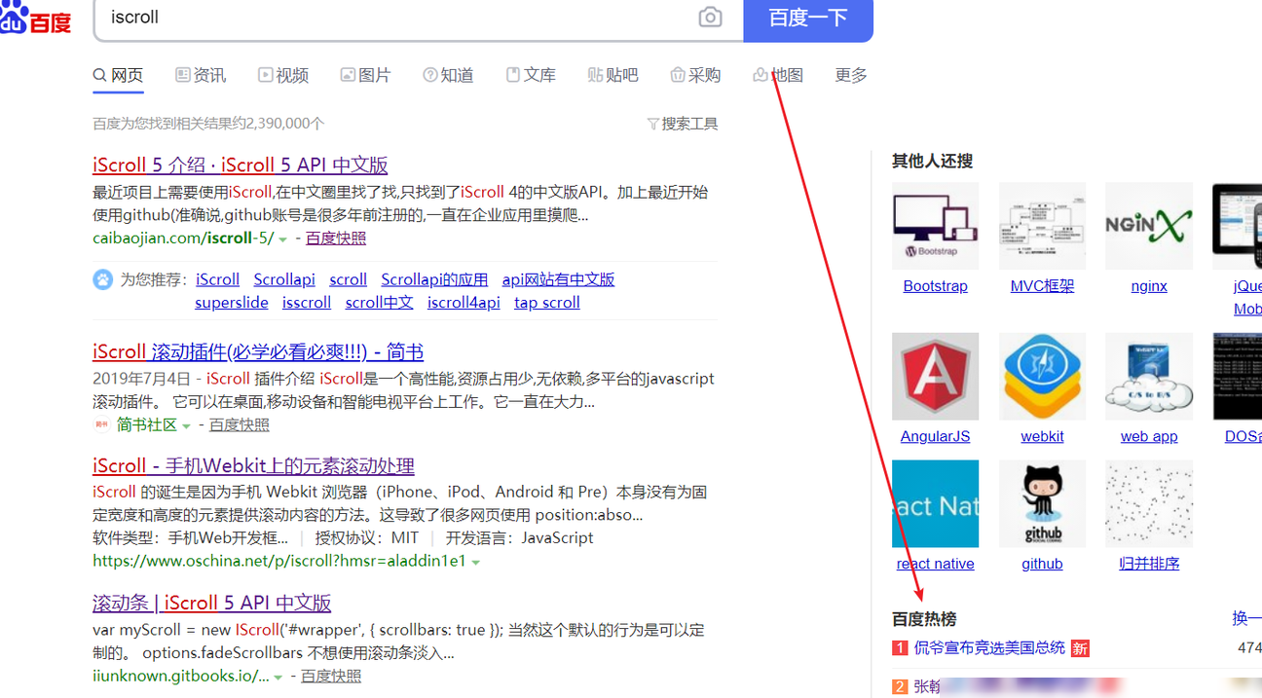Image resolution: width=1262 pixels, height=698 pixels.
Task: Click the 归并排序 text link
Action: [x=1149, y=564]
